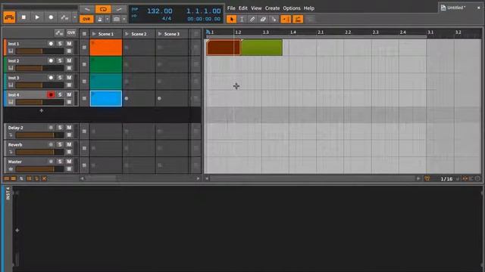This screenshot has width=485, height=272.
Task: Click the orange arranger view button beside Stop
Action: click(9, 17)
